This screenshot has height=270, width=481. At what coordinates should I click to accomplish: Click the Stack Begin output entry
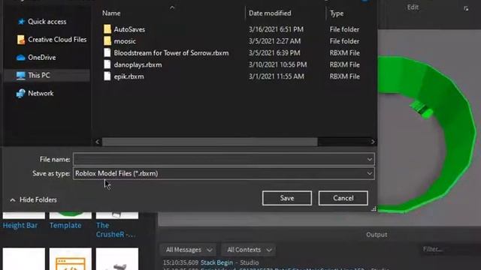point(216,262)
